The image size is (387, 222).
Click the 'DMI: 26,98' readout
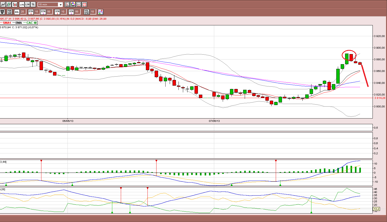[x=100, y=19]
